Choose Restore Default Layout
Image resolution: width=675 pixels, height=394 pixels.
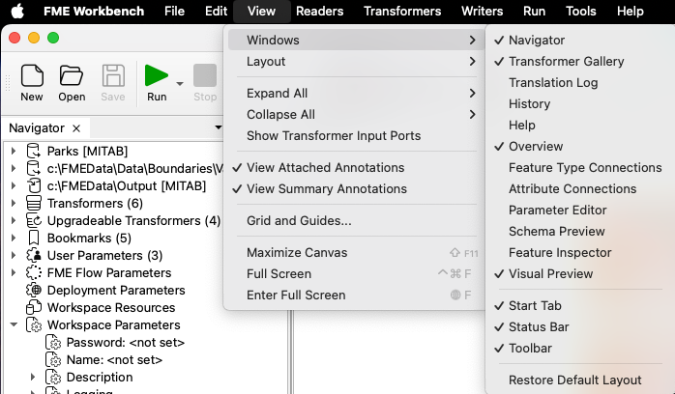(x=577, y=380)
